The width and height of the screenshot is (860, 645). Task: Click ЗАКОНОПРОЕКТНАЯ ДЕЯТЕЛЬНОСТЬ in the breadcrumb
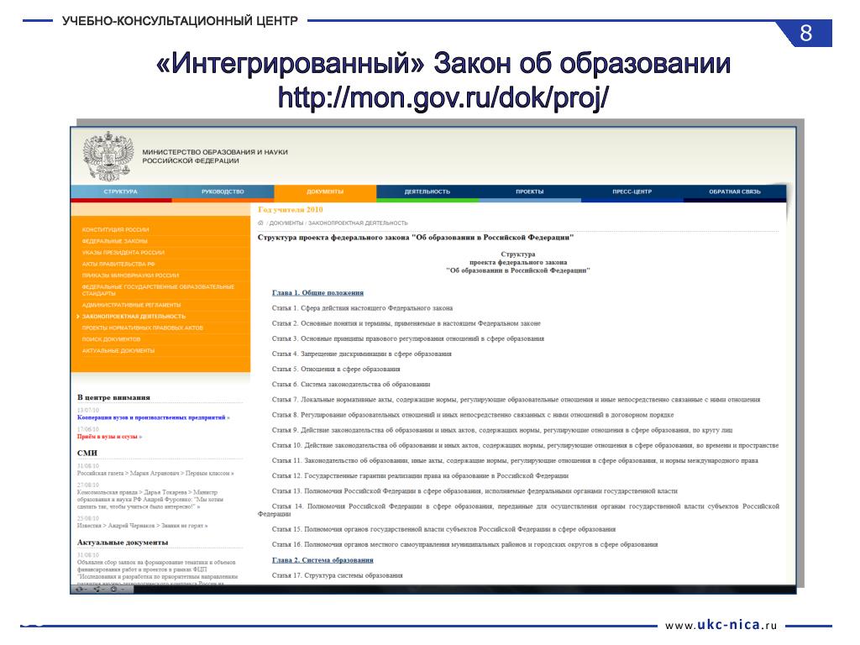(x=358, y=223)
